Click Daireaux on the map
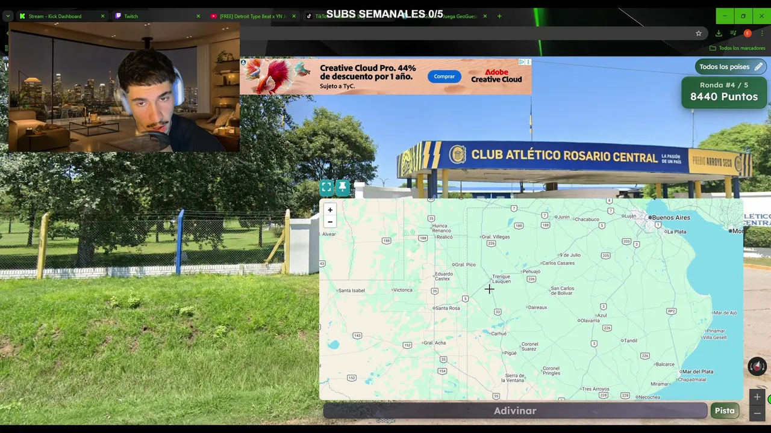771x433 pixels. (x=536, y=307)
